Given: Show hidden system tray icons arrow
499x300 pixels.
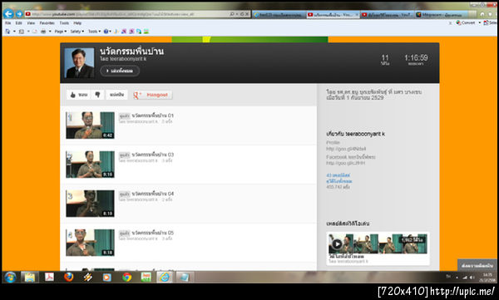Looking at the screenshot, I should (457, 278).
